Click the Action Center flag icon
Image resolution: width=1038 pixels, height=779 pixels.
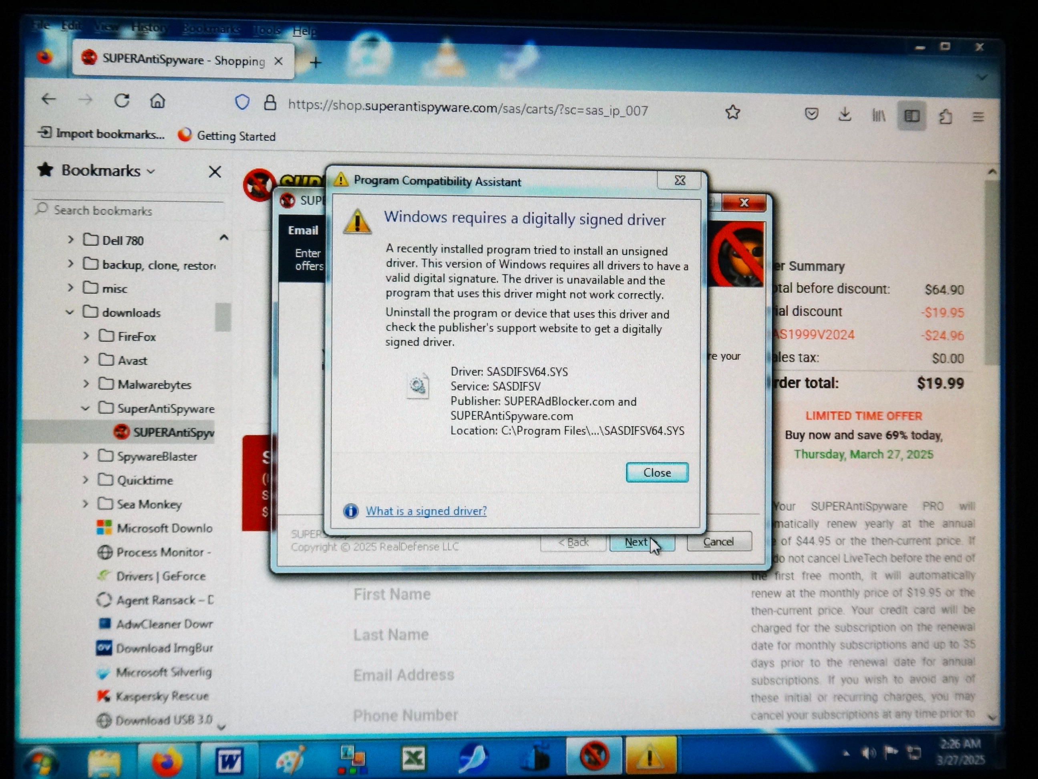[890, 752]
